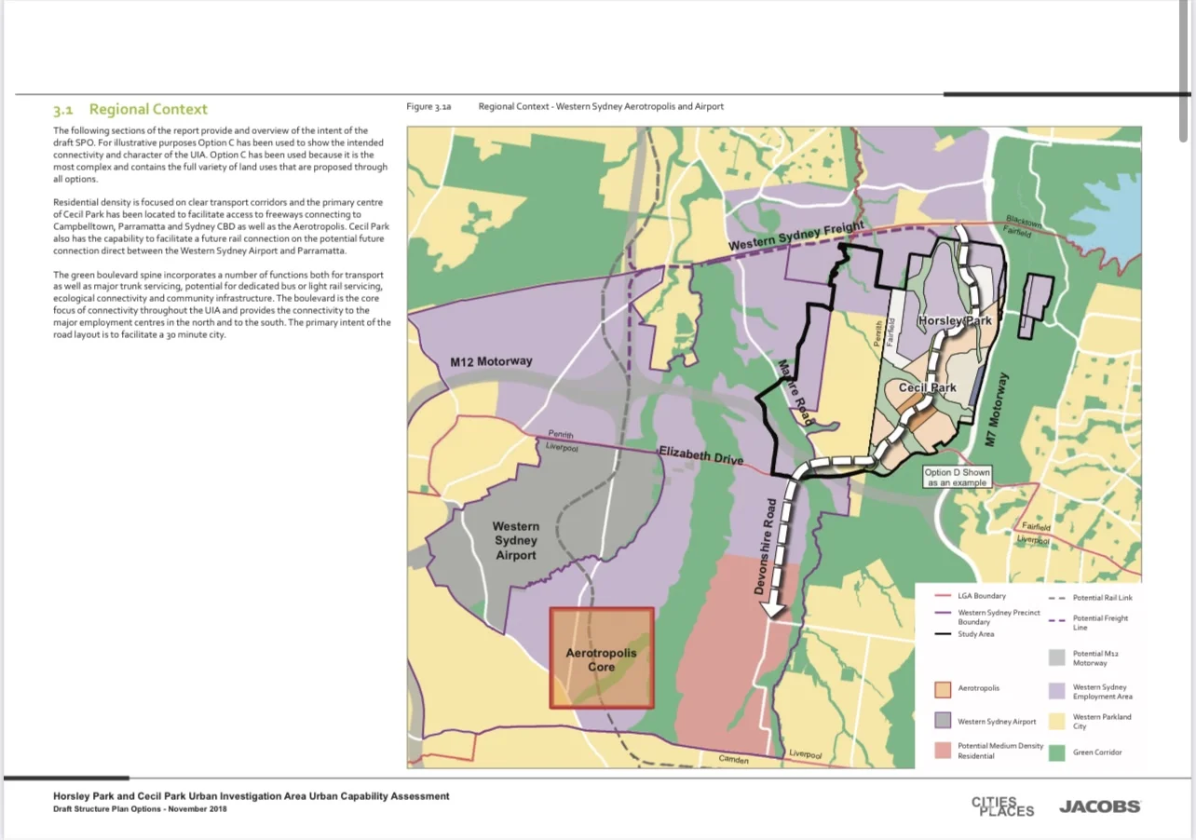Image resolution: width=1196 pixels, height=840 pixels.
Task: Click the Aerotropolis Core square on map
Action: (602, 658)
